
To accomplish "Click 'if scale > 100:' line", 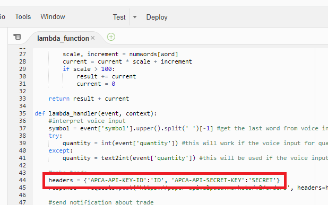I will (x=89, y=69).
